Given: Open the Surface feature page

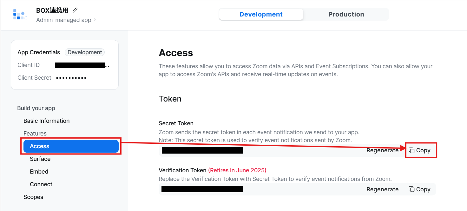Looking at the screenshot, I should point(40,159).
